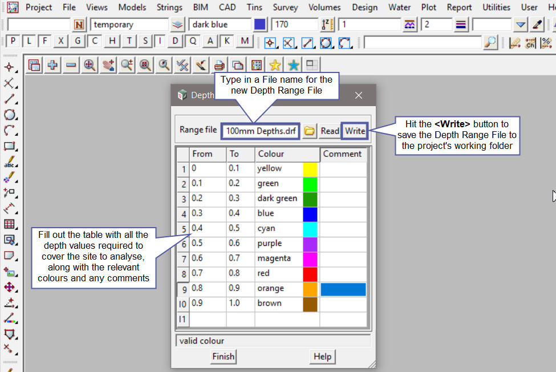Click the plus icon in view toolbar
556x372 pixels.
click(52, 65)
